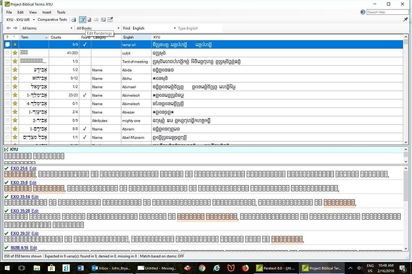412x274 pixels.
Task: Click the window layout icon in the toolbar
Action: [110, 20]
